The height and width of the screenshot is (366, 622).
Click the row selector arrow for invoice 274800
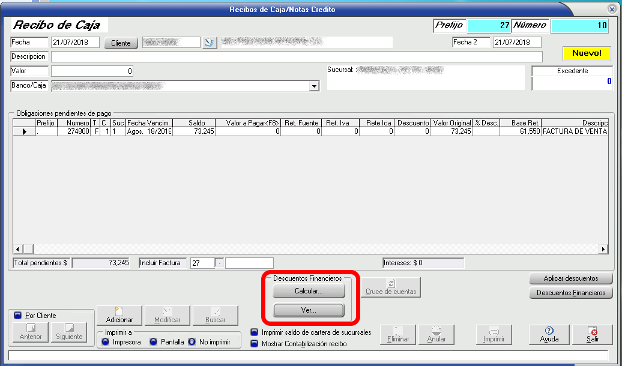(x=24, y=131)
